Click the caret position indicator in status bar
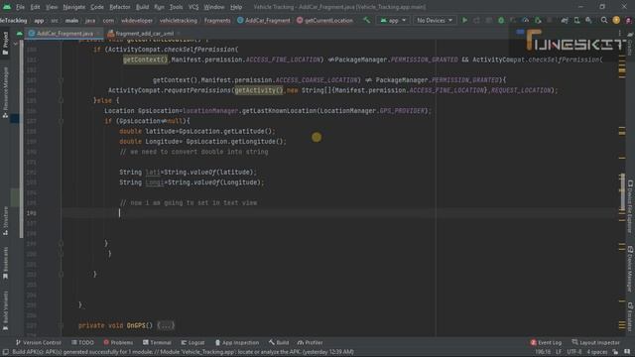 (x=543, y=352)
